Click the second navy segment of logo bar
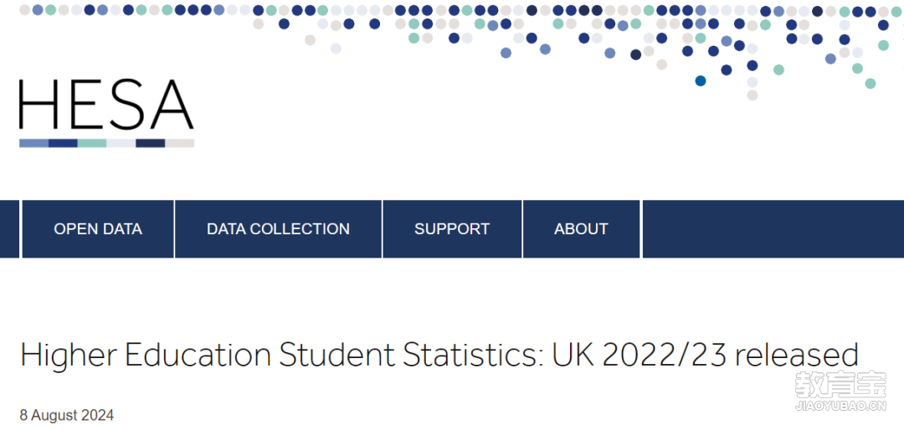The image size is (904, 430). [x=151, y=143]
